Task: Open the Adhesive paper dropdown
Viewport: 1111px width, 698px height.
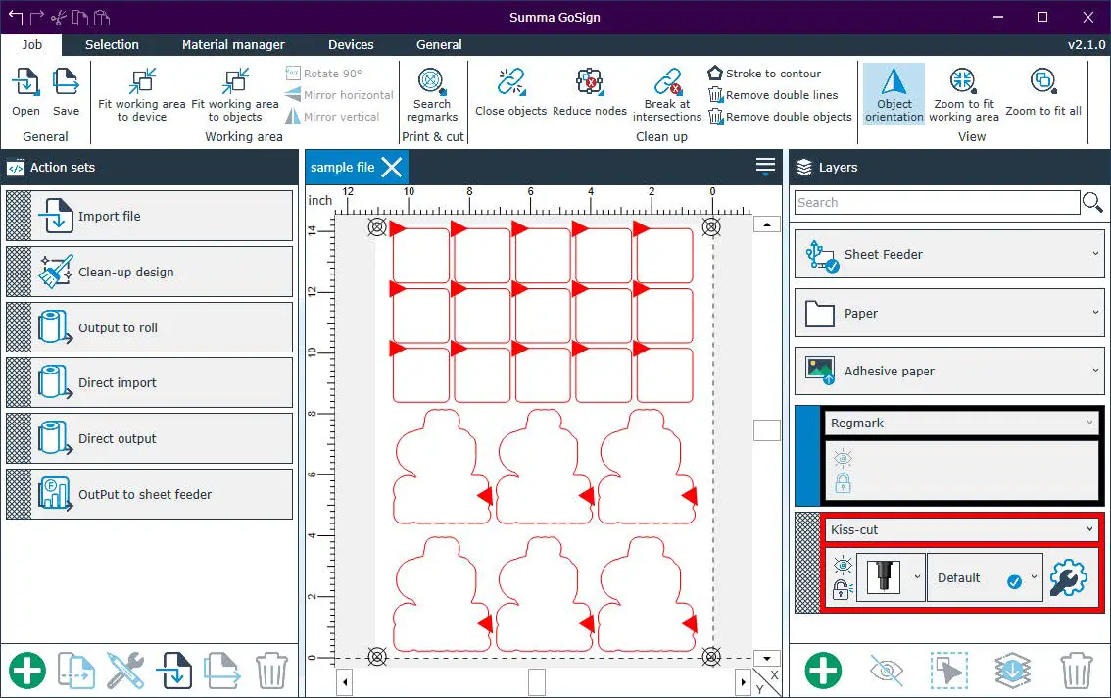Action: click(x=1095, y=372)
